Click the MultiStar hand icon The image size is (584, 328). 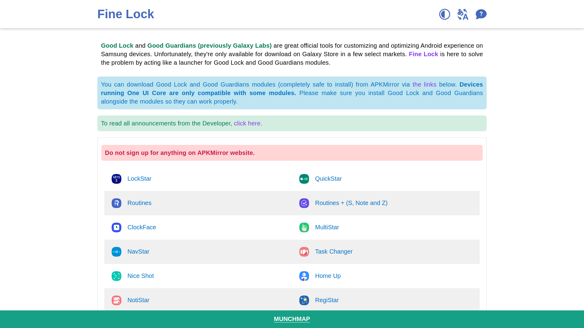(304, 227)
